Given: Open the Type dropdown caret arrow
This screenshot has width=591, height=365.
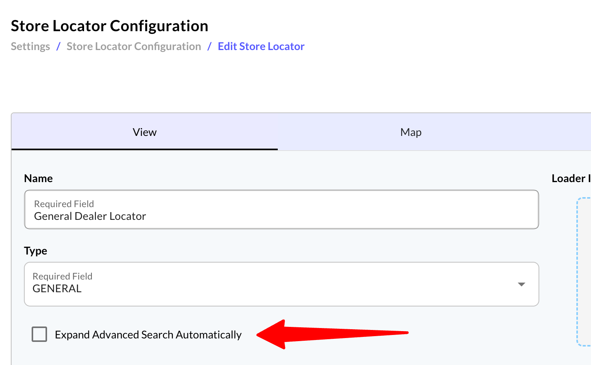Looking at the screenshot, I should coord(521,284).
